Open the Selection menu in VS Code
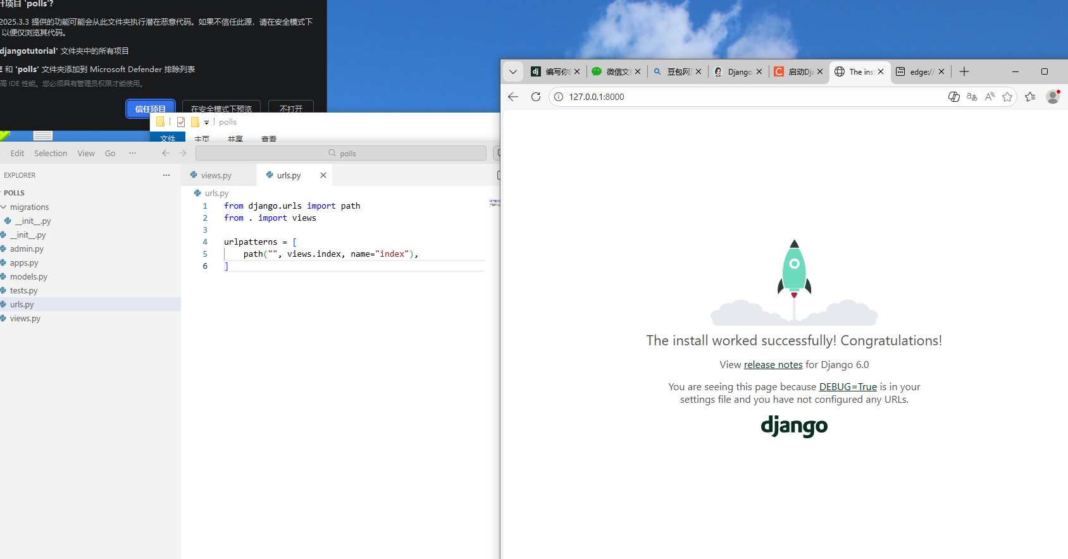The width and height of the screenshot is (1068, 559). (x=51, y=153)
